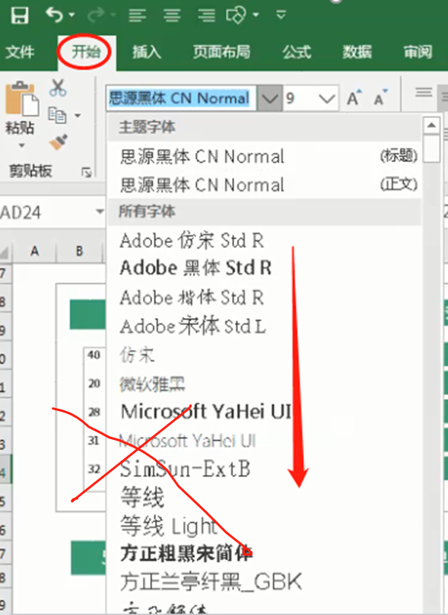Decrease font size with the smaller A
This screenshot has width=448, height=615.
pos(380,97)
